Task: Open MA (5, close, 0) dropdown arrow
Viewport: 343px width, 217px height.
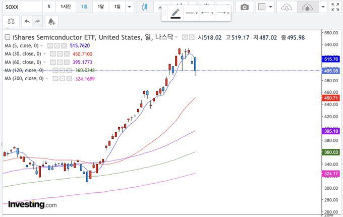Action: (x=41, y=46)
